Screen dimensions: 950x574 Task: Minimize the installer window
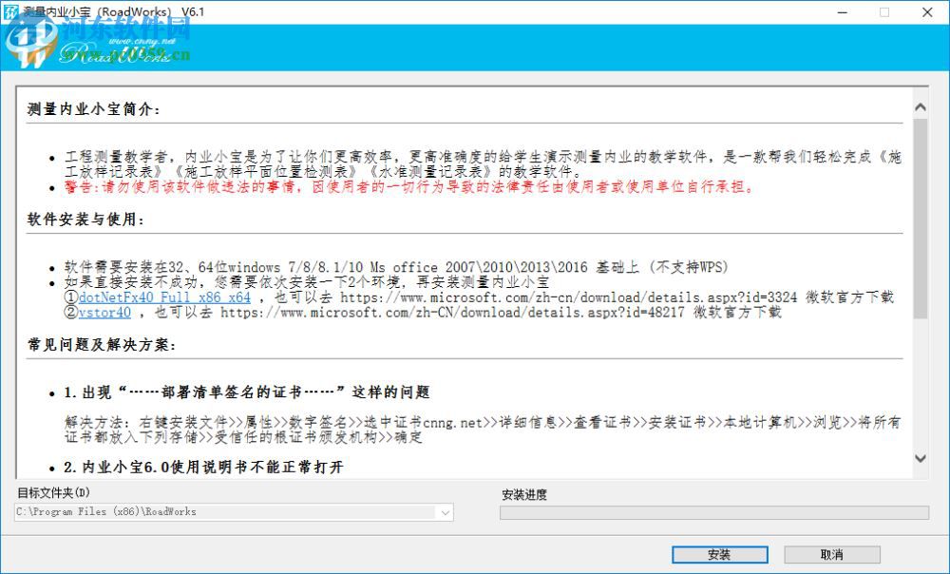click(x=842, y=12)
